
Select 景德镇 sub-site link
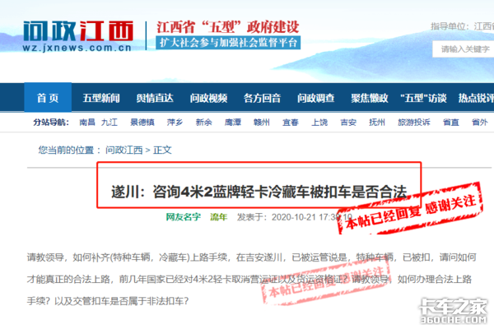click(142, 123)
